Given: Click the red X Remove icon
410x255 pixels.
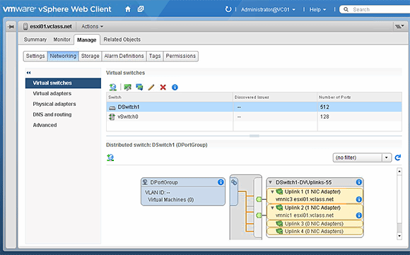Looking at the screenshot, I should tap(163, 87).
